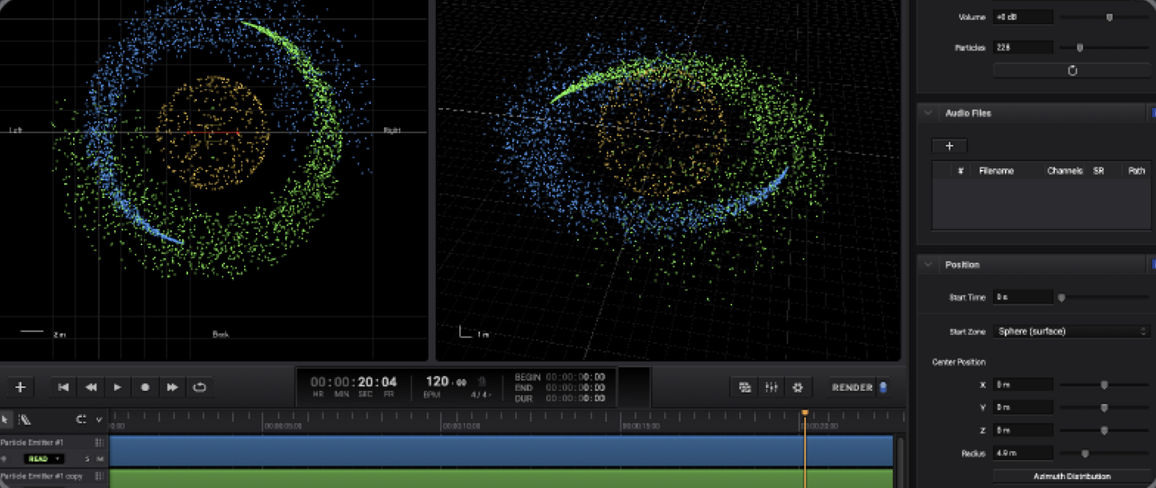Click the fast-forward transport button
Image resolution: width=1156 pixels, height=488 pixels.
click(x=173, y=387)
